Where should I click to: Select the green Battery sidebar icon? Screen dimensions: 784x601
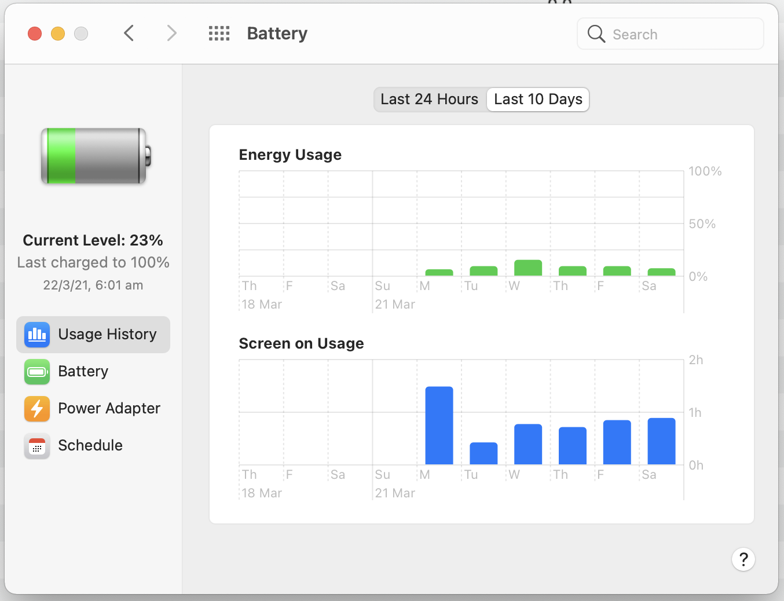37,371
